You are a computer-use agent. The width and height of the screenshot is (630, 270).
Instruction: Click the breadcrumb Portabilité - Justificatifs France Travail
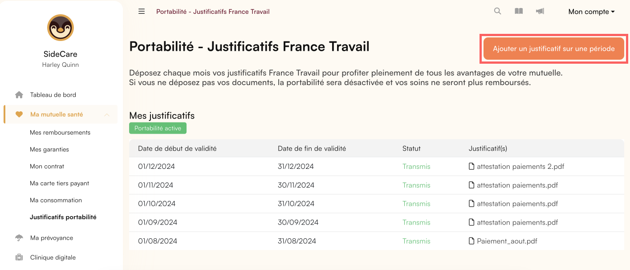point(213,12)
